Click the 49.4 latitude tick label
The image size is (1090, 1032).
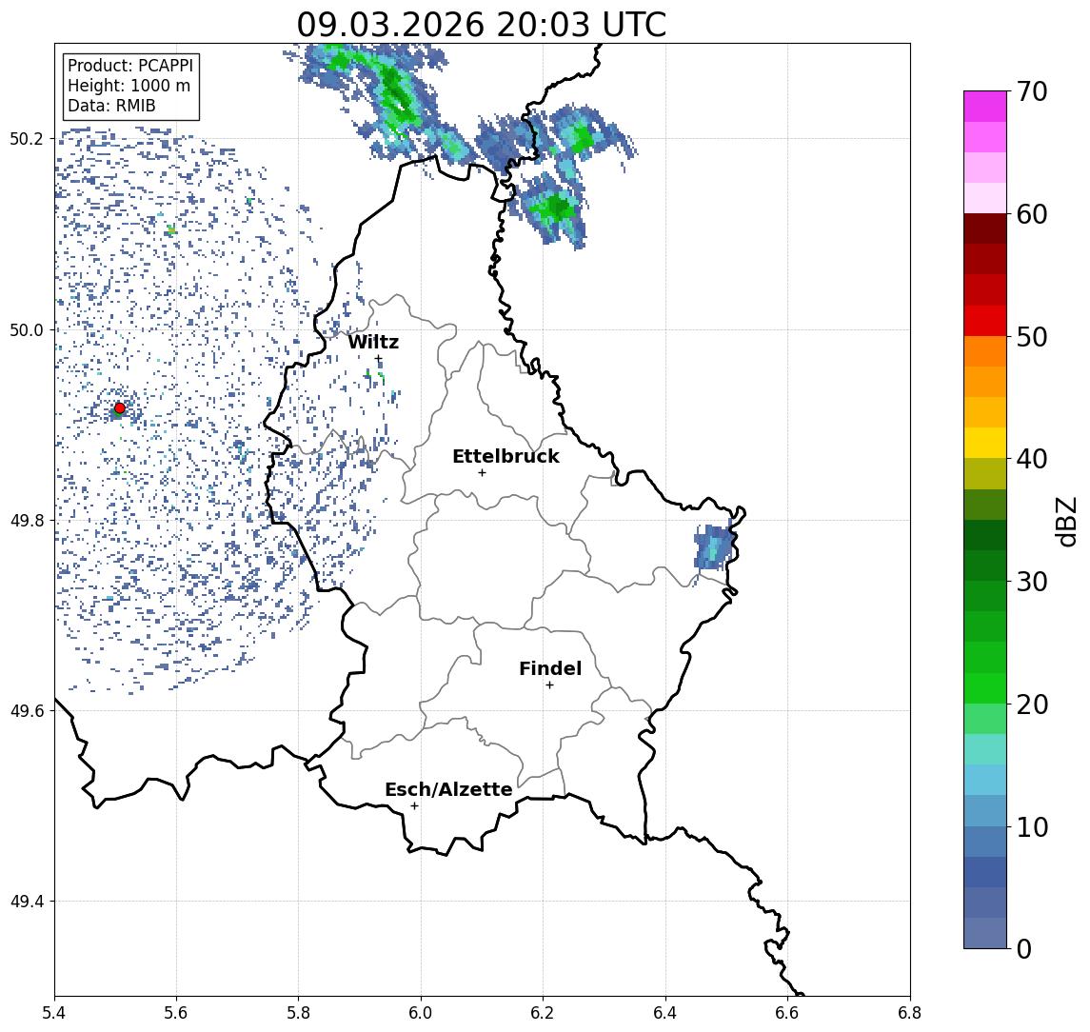26,902
